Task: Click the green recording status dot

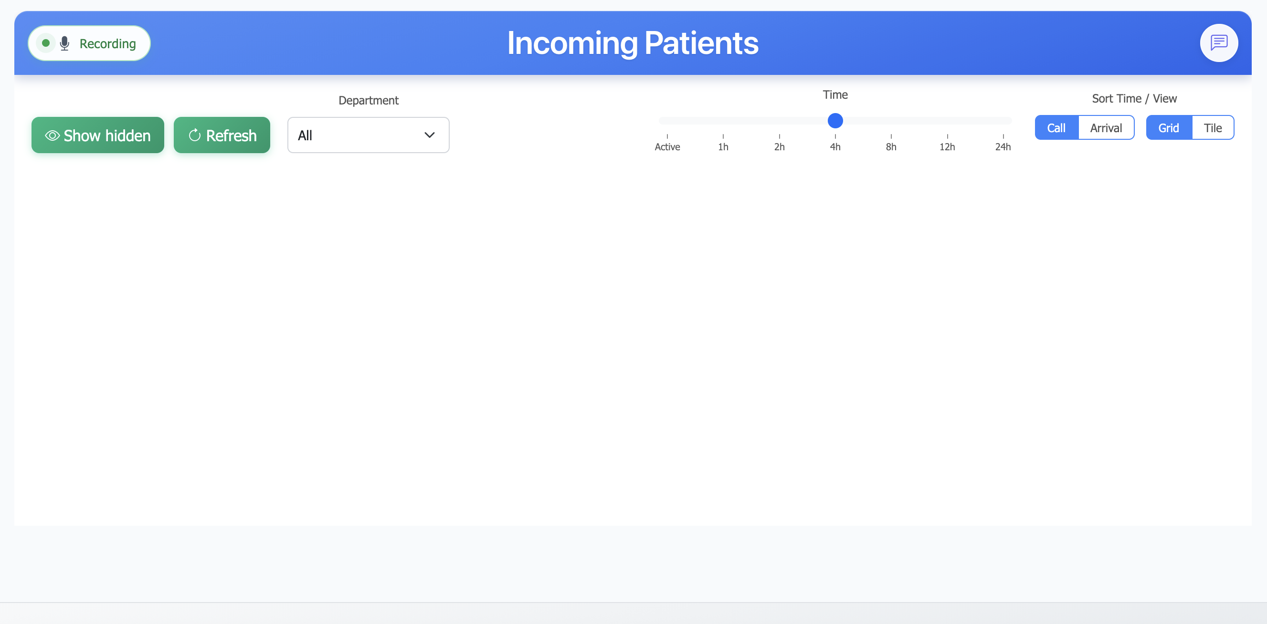Action: 46,43
